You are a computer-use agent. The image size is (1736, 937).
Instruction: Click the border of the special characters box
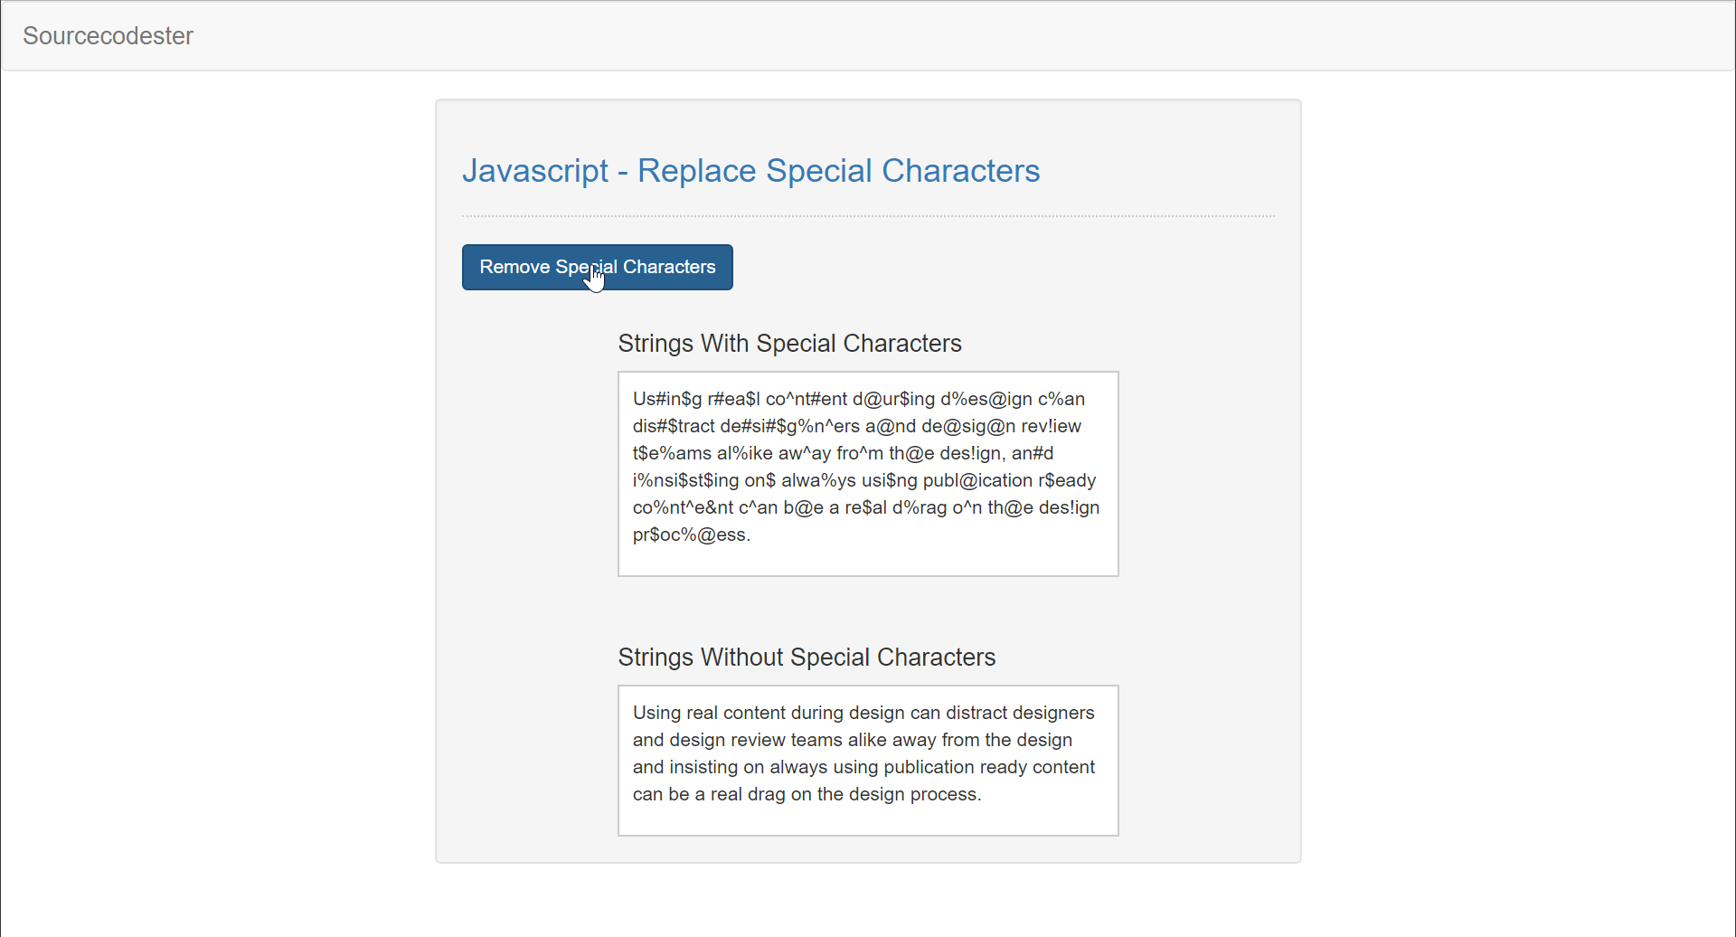click(x=866, y=372)
